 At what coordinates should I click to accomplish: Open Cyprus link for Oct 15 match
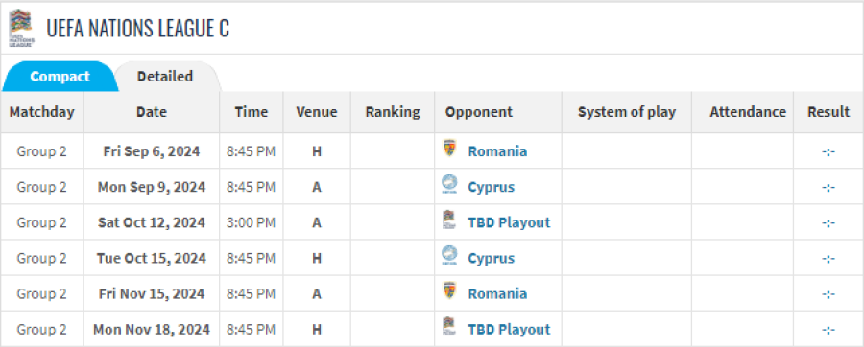pos(491,258)
